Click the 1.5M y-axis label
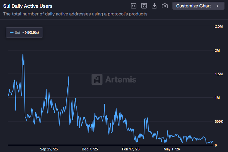The height and width of the screenshot is (152, 228). tap(219, 74)
